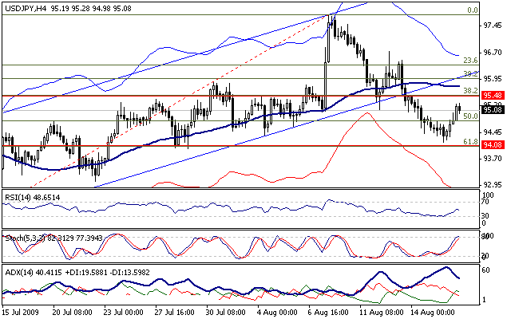Screen dimensions: 511x319
Task: Select the red 95.48 resistance price tag
Action: (492, 96)
